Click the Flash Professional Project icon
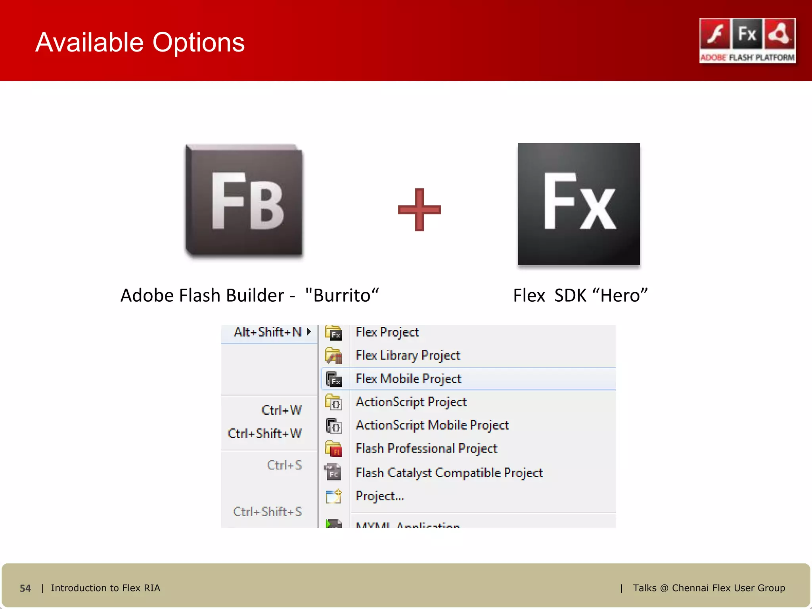Image resolution: width=812 pixels, height=609 pixels. [x=334, y=449]
